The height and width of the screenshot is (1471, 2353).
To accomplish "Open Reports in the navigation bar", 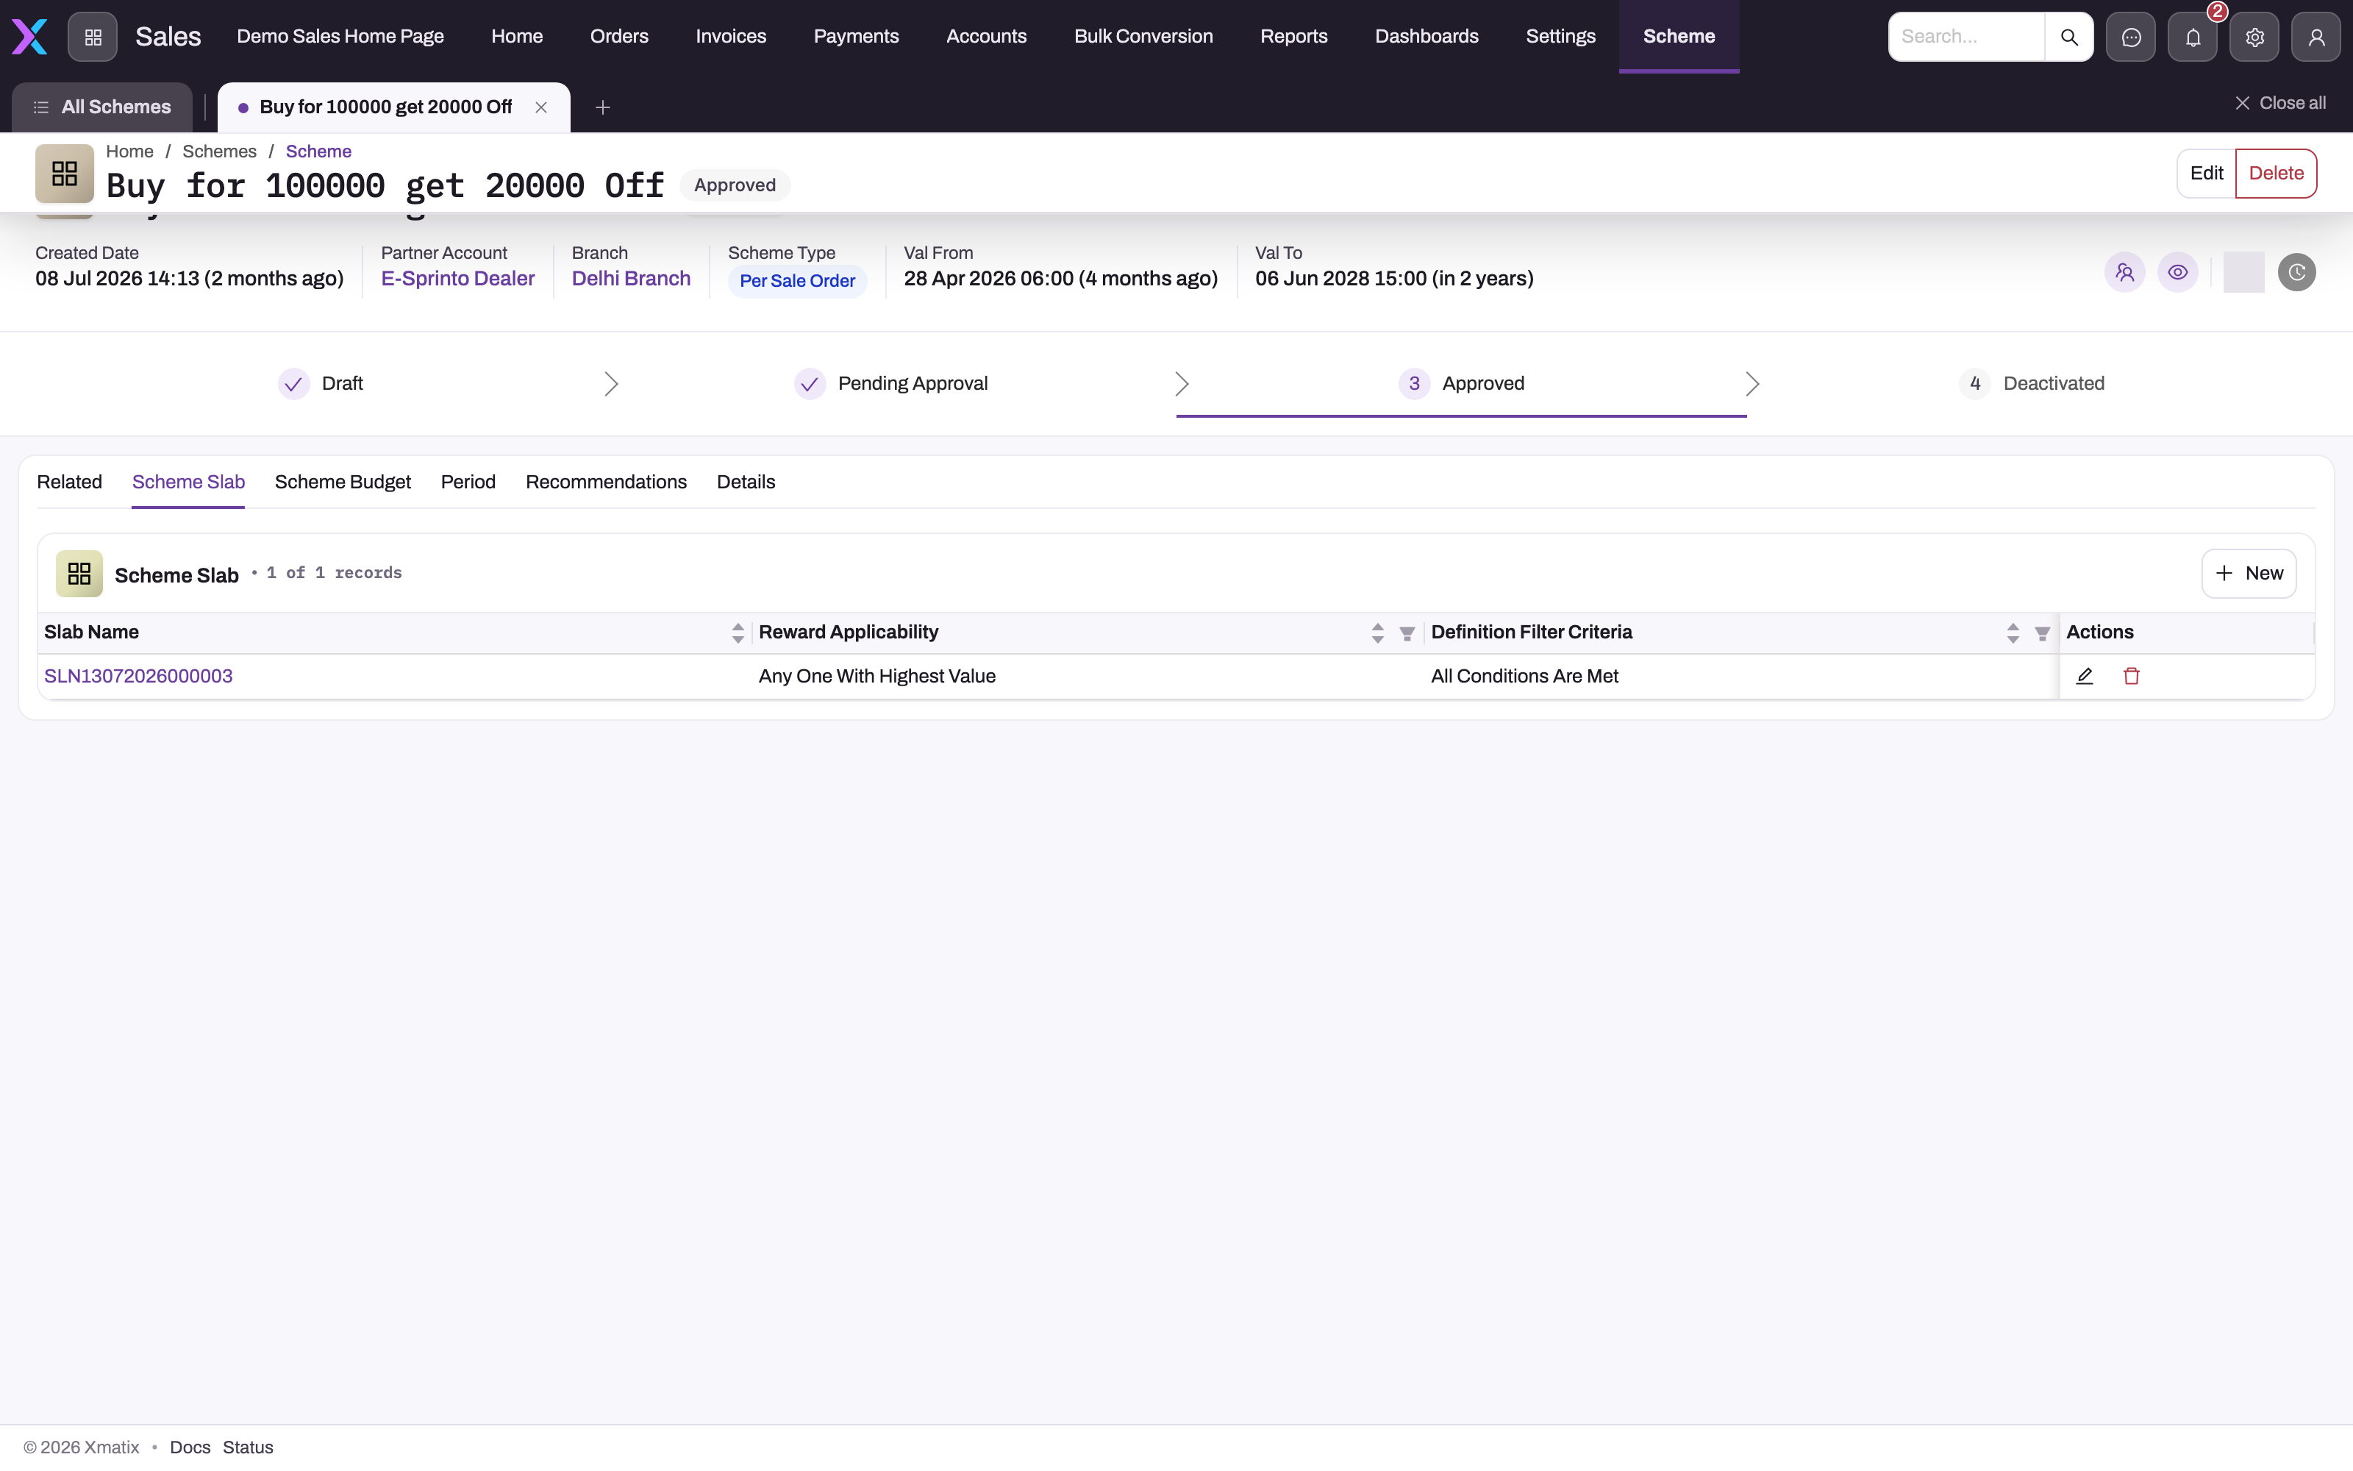I will [x=1294, y=37].
